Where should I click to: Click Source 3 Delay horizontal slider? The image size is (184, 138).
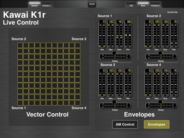coord(115,105)
